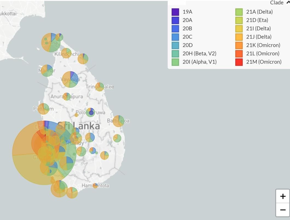Click the red 21M (Omicron) swatch

pyautogui.click(x=239, y=62)
